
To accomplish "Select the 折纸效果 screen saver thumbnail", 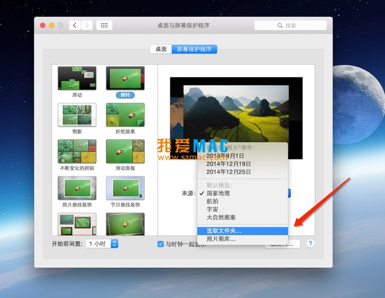I will [125, 115].
